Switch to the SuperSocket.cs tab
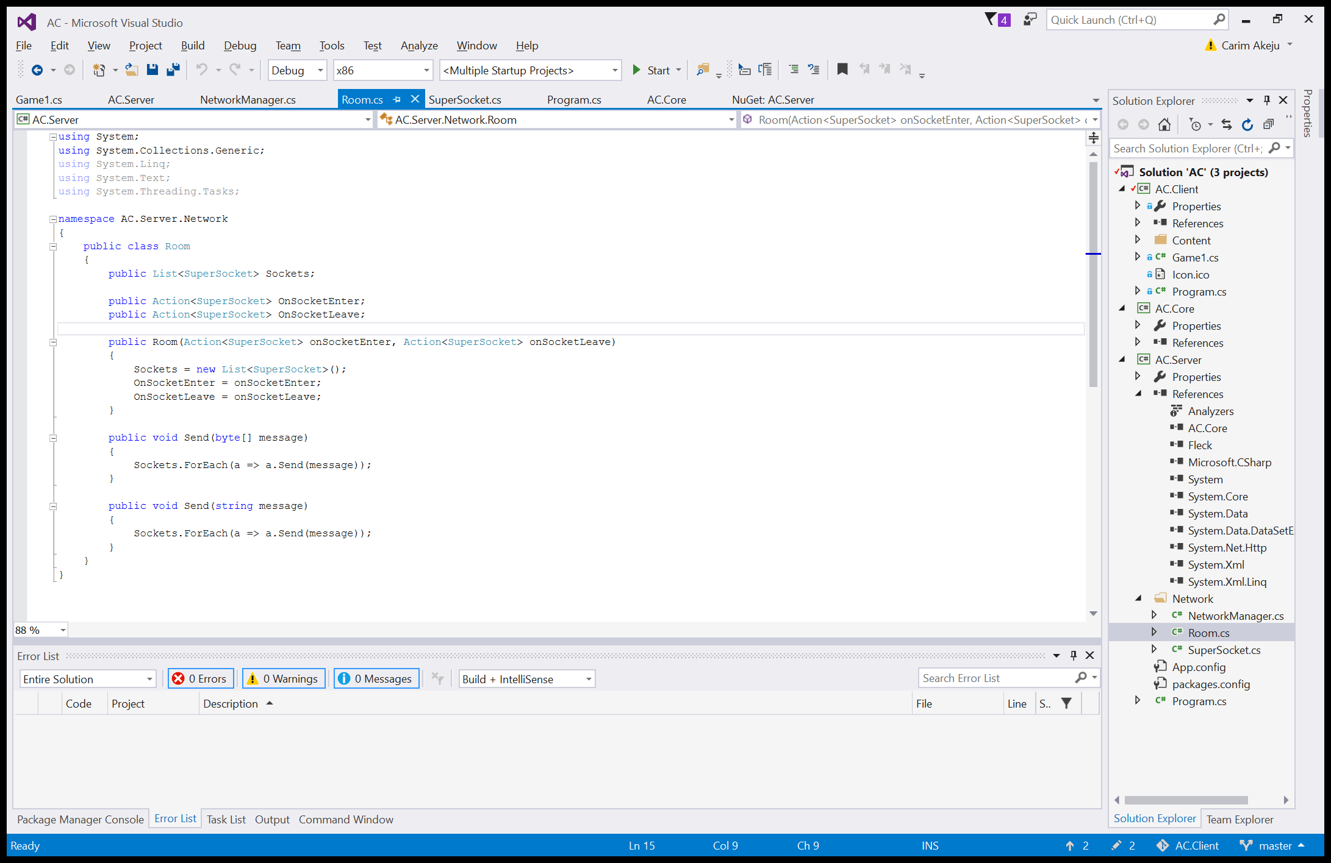 (x=465, y=100)
